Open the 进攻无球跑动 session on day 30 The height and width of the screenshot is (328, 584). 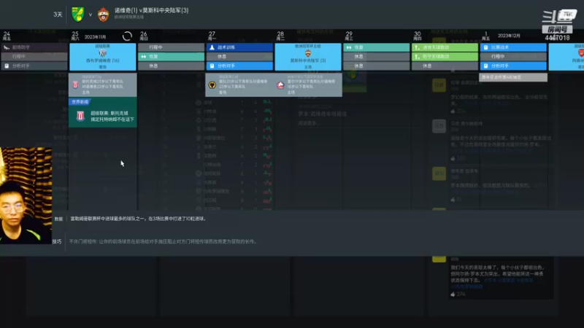pyautogui.click(x=445, y=47)
